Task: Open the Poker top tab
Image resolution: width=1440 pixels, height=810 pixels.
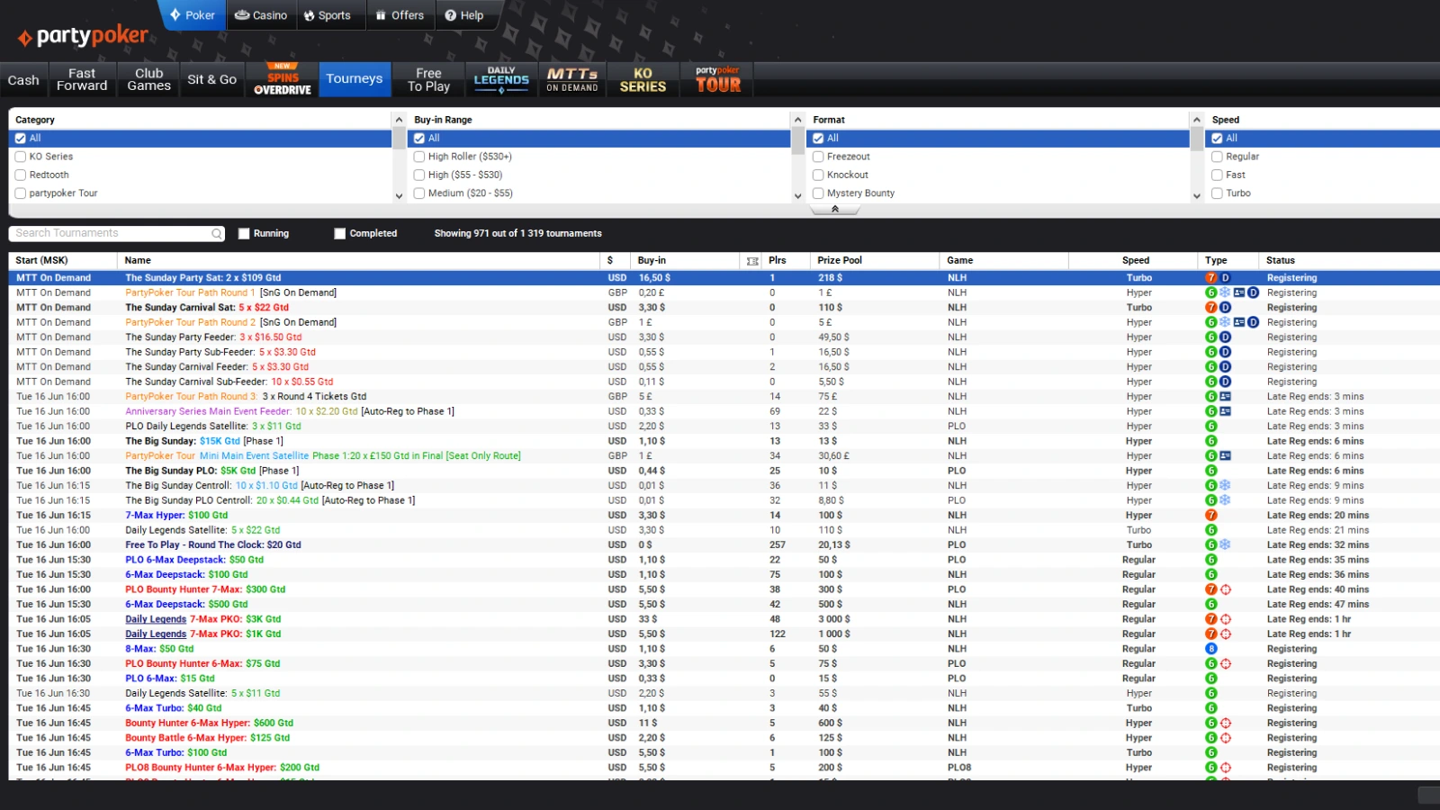Action: click(x=193, y=15)
